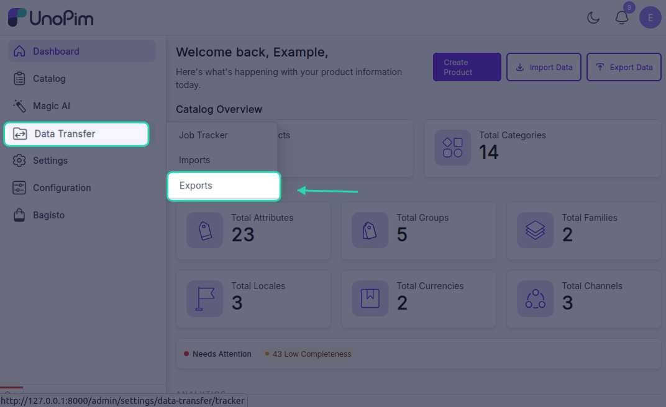Screen dimensions: 666x407
Task: Open notifications bell icon
Action: [622, 18]
